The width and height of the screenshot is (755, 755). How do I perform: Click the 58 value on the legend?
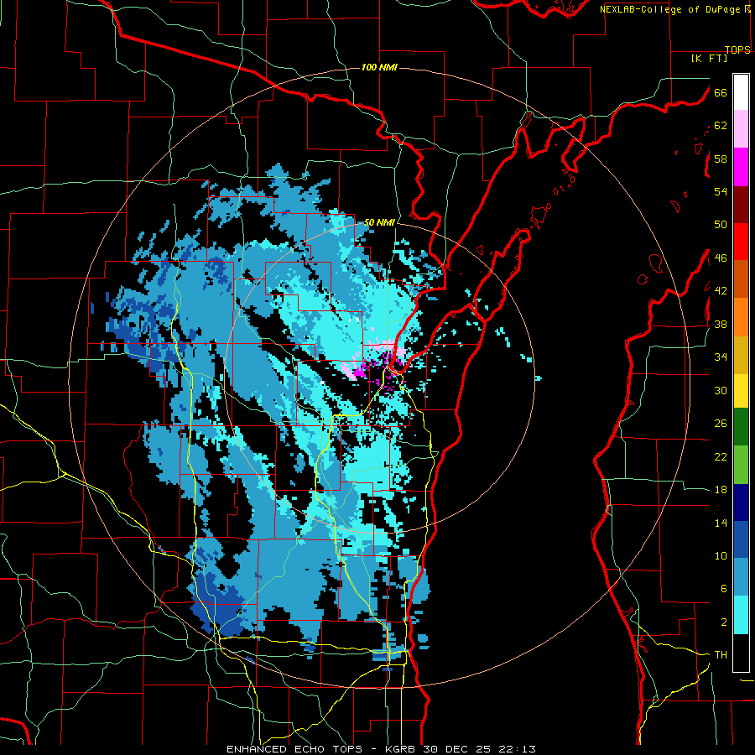click(721, 159)
